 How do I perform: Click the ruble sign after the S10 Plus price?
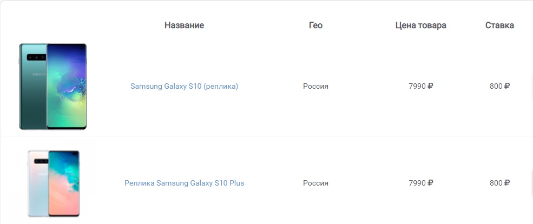tap(430, 183)
